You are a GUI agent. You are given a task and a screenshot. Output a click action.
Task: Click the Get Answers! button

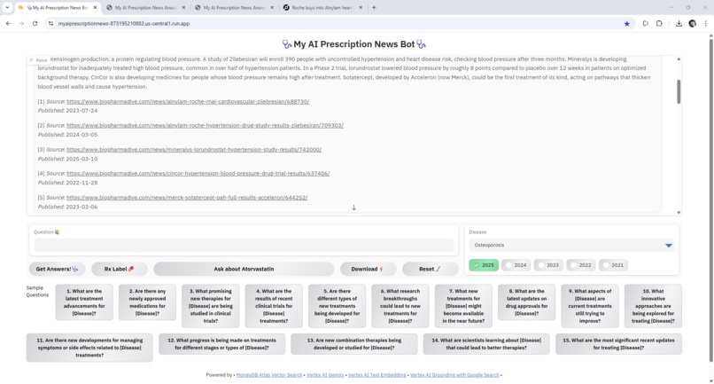pyautogui.click(x=57, y=269)
